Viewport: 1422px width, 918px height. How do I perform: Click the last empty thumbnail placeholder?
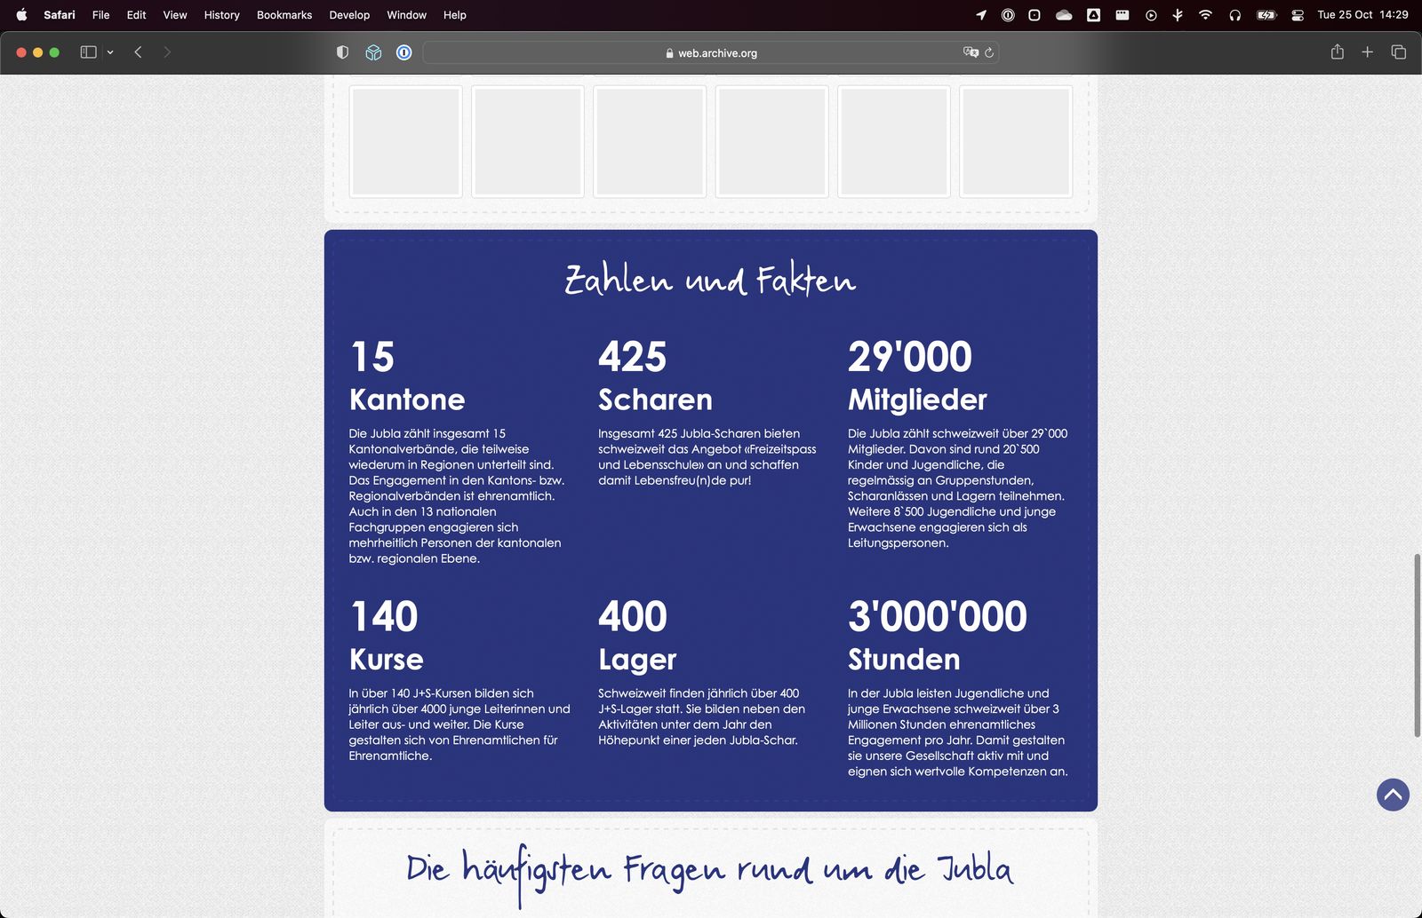(1016, 141)
